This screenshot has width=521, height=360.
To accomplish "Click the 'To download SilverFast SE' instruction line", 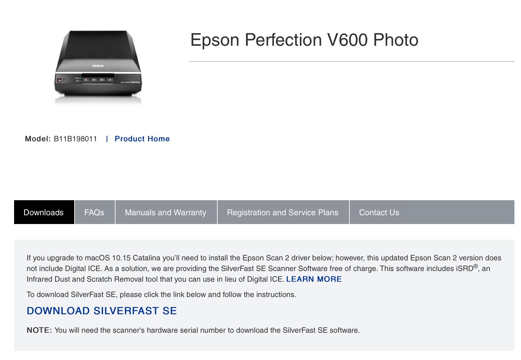I will click(161, 295).
